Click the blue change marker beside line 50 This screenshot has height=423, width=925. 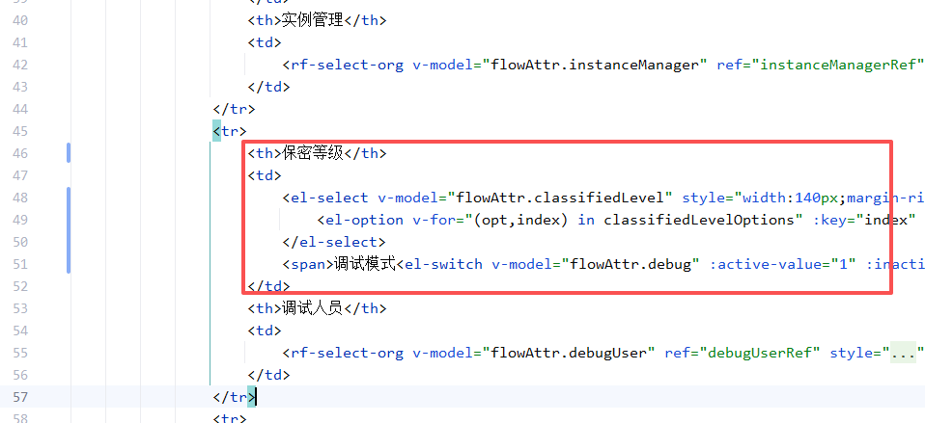pos(68,242)
